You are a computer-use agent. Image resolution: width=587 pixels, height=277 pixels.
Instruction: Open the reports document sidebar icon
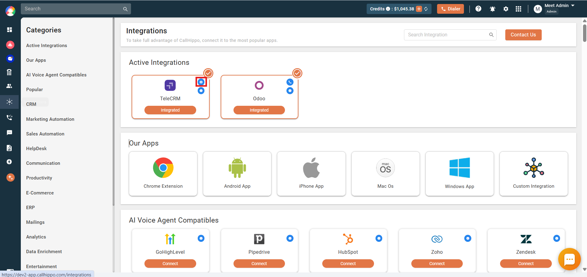coord(9,148)
